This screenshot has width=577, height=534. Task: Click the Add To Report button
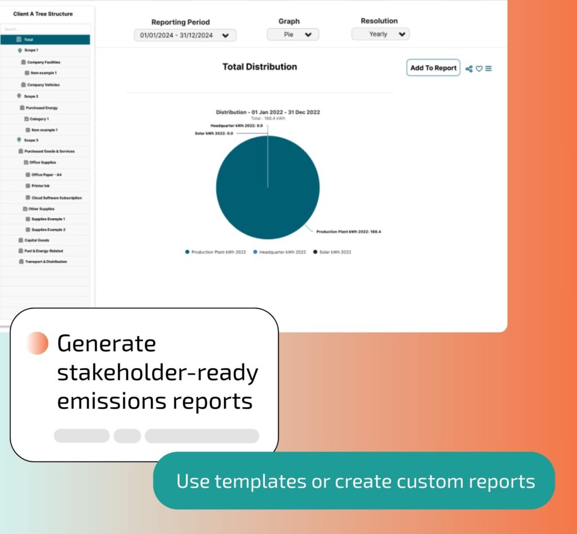coord(433,68)
